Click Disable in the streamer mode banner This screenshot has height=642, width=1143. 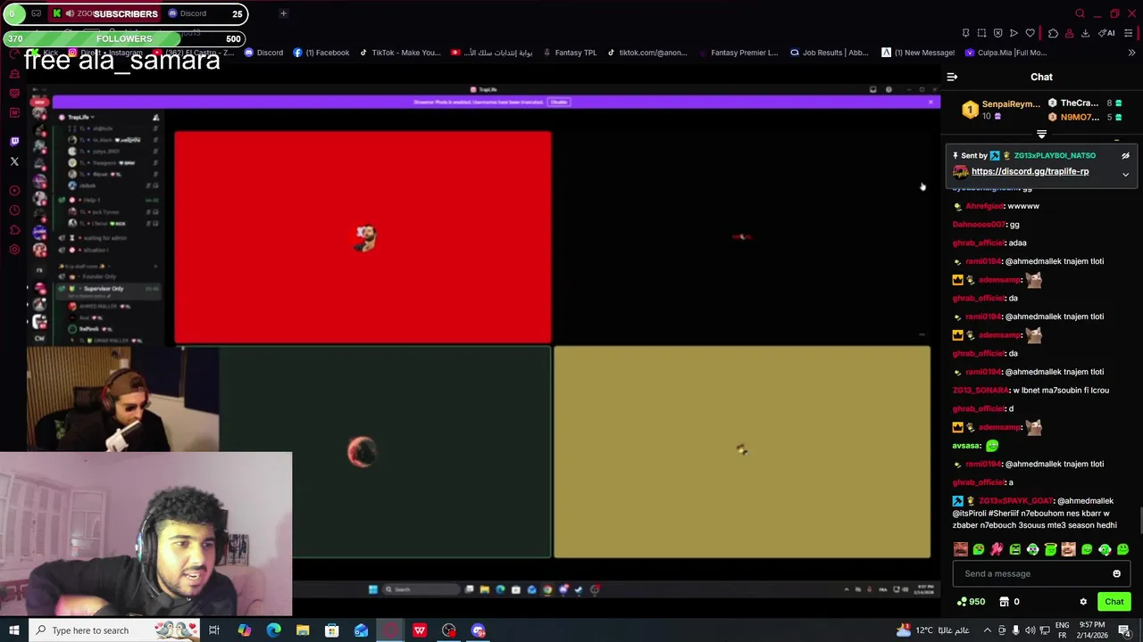click(559, 102)
